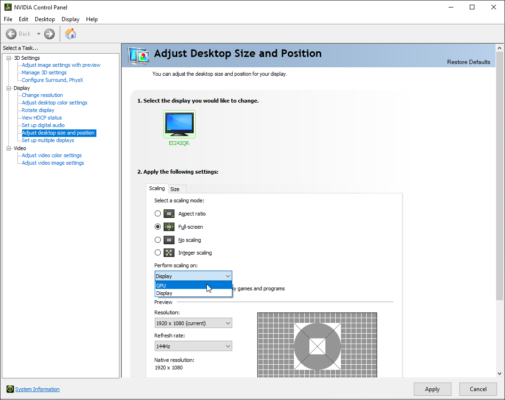
Task: Select Adjust desktop size and position
Action: click(x=59, y=133)
